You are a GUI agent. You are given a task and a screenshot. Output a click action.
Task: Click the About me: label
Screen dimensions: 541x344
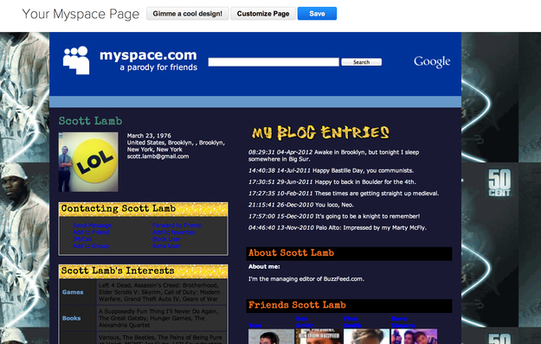tap(264, 266)
